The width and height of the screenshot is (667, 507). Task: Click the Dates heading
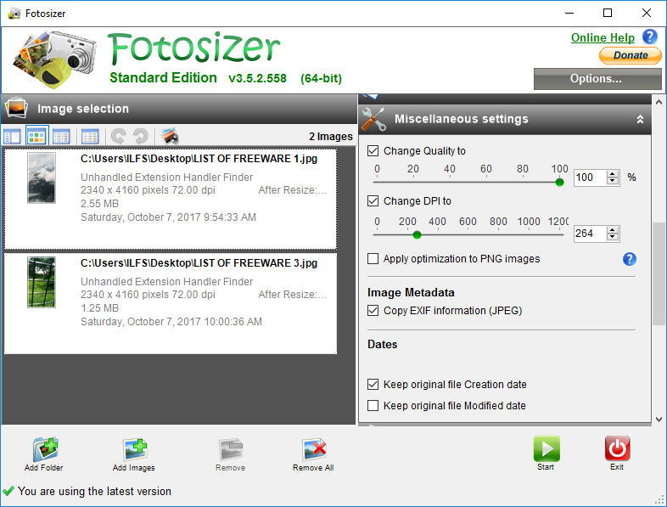[383, 344]
